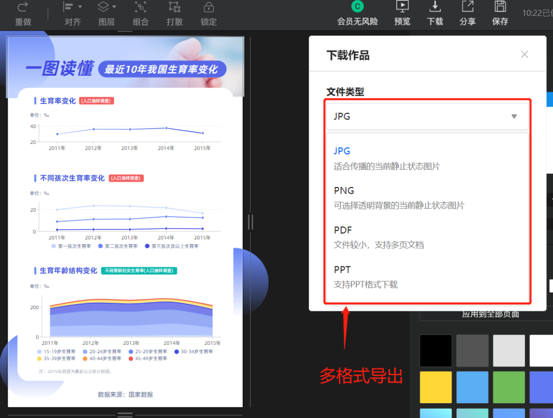The height and width of the screenshot is (418, 553).
Task: Expand the Align dropdown arrow
Action: (80, 7)
